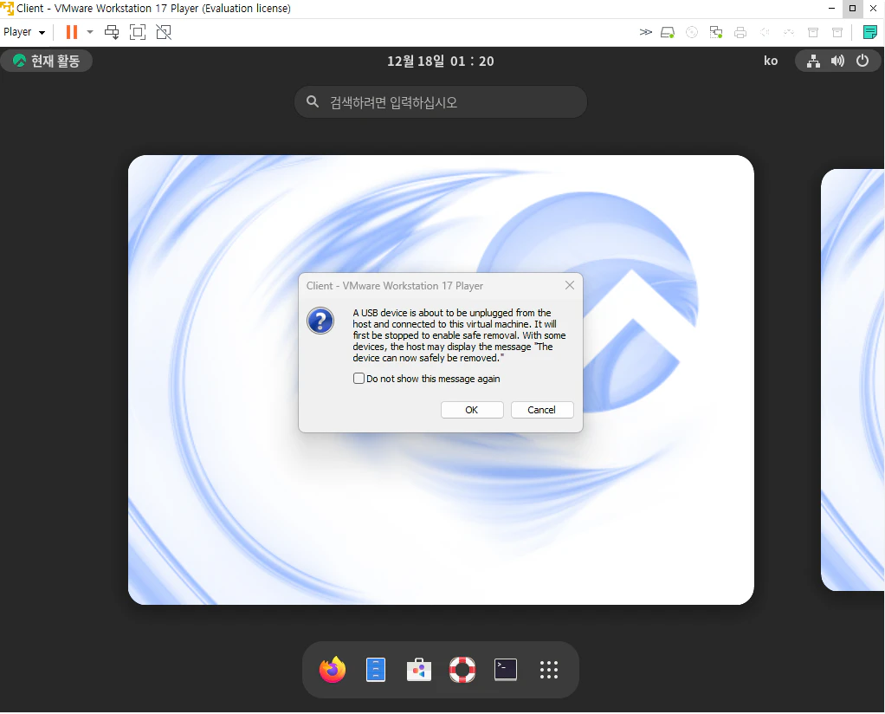The image size is (885, 714).
Task: Click the blue question mark dialog icon
Action: point(320,321)
